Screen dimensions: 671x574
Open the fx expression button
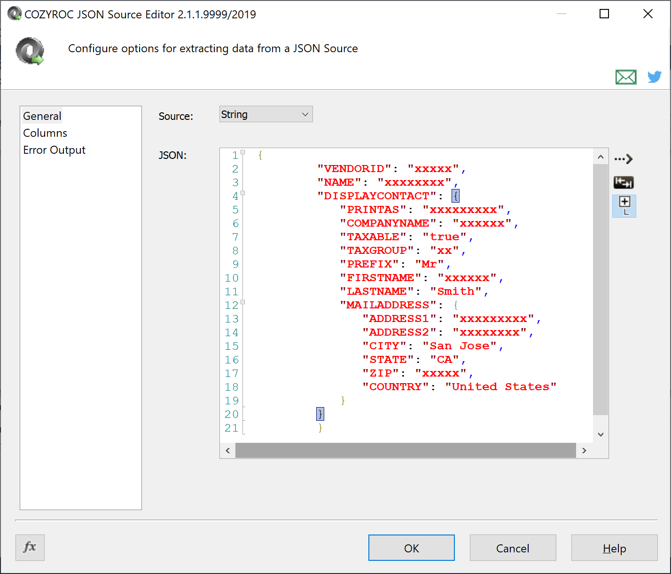pyautogui.click(x=30, y=547)
